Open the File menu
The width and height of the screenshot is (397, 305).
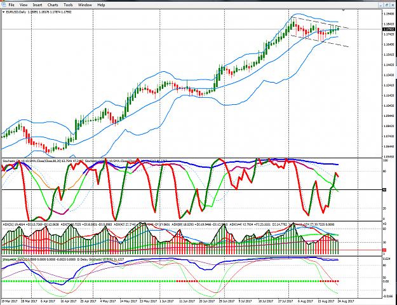click(11, 5)
